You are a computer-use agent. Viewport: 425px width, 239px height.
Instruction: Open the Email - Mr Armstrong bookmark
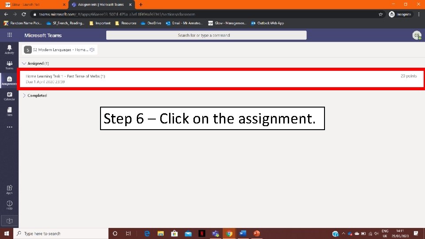(184, 23)
